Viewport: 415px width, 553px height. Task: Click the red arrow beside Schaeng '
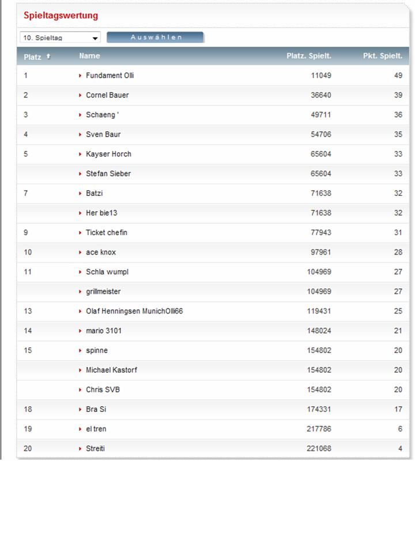(x=81, y=115)
